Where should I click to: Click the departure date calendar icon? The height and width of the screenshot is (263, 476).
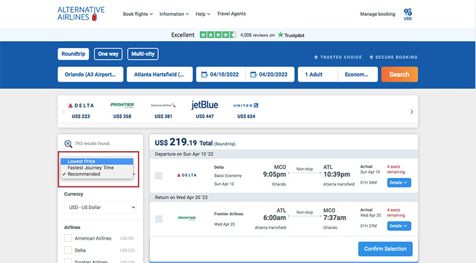coord(205,74)
